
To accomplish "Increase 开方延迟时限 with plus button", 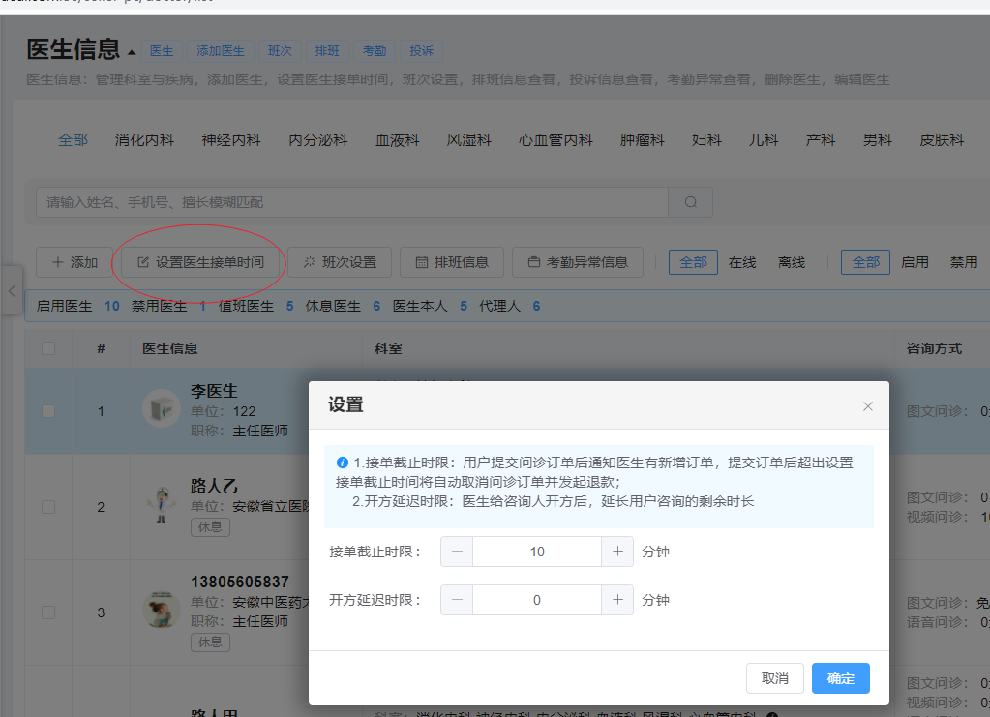I will [x=617, y=600].
